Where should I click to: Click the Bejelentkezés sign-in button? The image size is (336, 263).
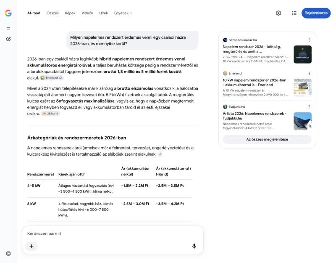click(x=316, y=13)
